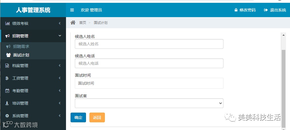Click the orange 返回 button

click(97, 117)
